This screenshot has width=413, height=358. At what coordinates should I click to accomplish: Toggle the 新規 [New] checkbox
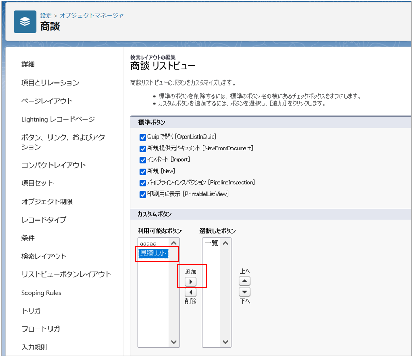[x=143, y=171]
